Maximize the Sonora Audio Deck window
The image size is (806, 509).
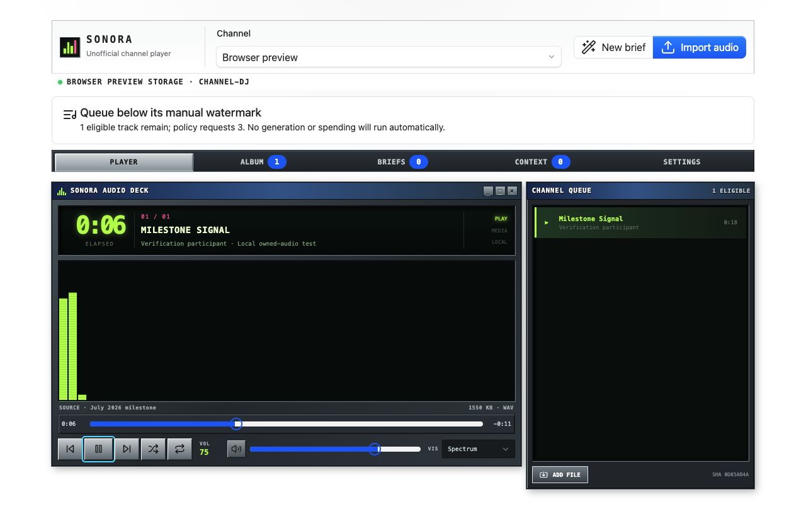point(500,191)
